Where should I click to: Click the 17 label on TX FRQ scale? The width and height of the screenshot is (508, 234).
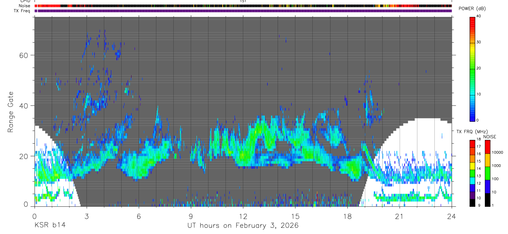pyautogui.click(x=478, y=147)
